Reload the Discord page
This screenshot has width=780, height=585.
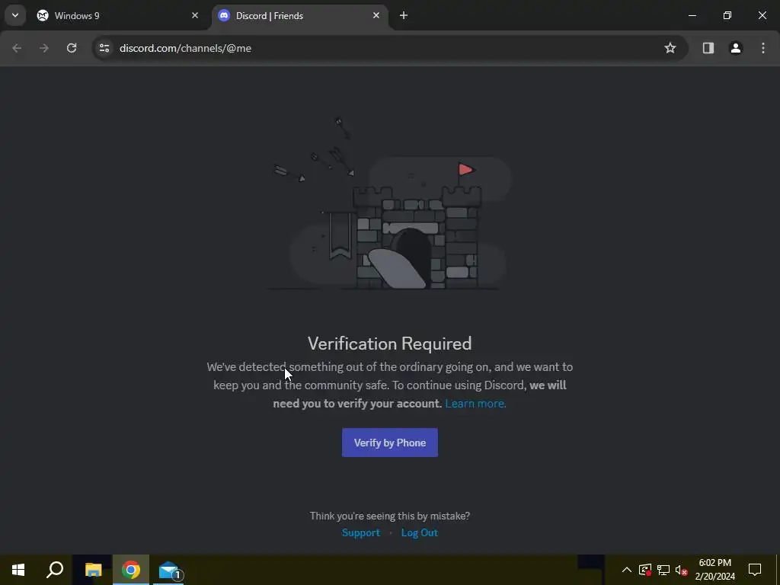72,48
